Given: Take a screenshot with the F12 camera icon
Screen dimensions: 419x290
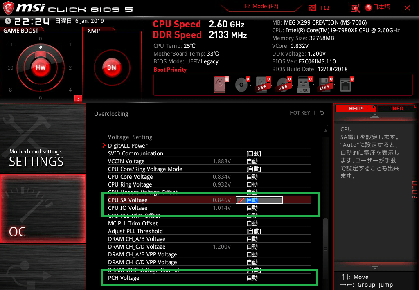Looking at the screenshot, I should [x=312, y=8].
